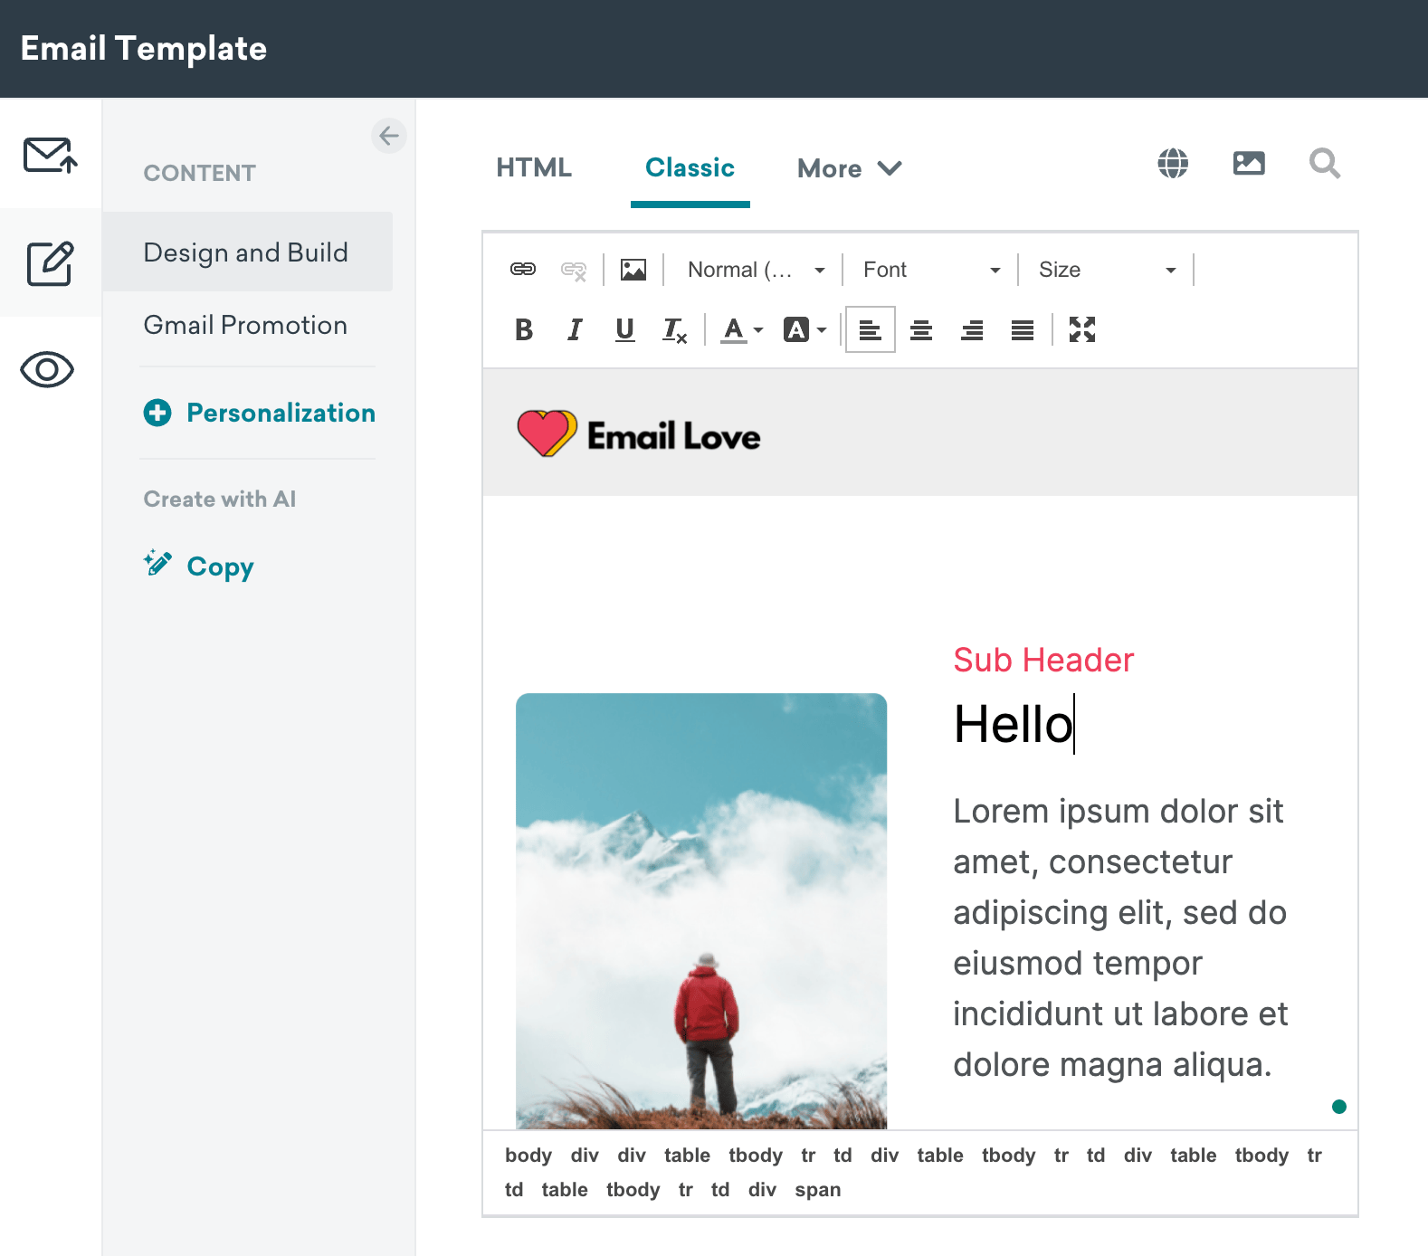Click the unlink icon in toolbar
This screenshot has height=1256, width=1428.
(574, 270)
